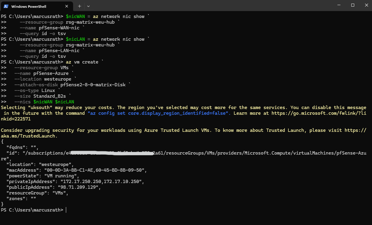Expand the new tab profile dropdown chevron

click(x=88, y=6)
